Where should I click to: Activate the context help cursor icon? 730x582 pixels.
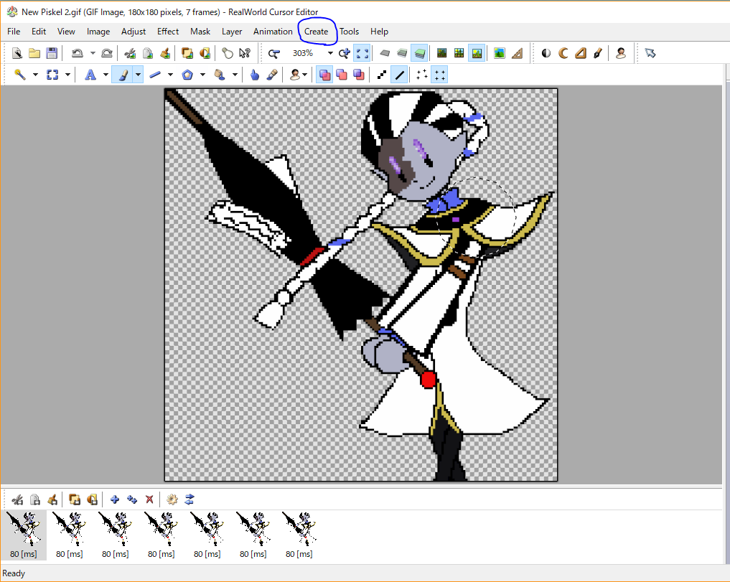(x=245, y=53)
